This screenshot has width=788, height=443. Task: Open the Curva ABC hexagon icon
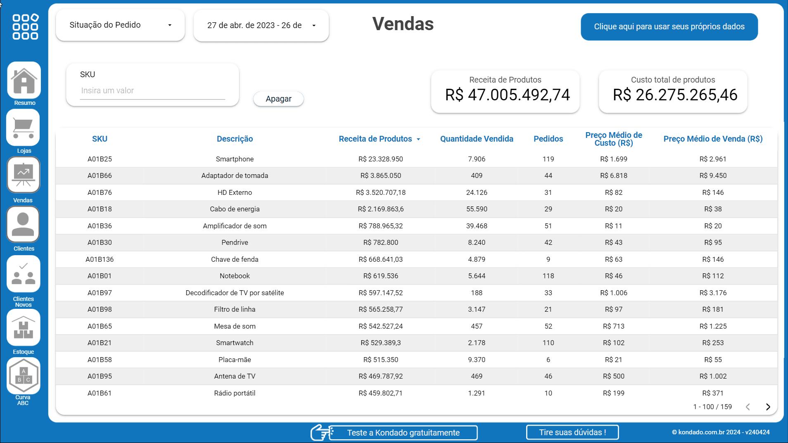[23, 376]
